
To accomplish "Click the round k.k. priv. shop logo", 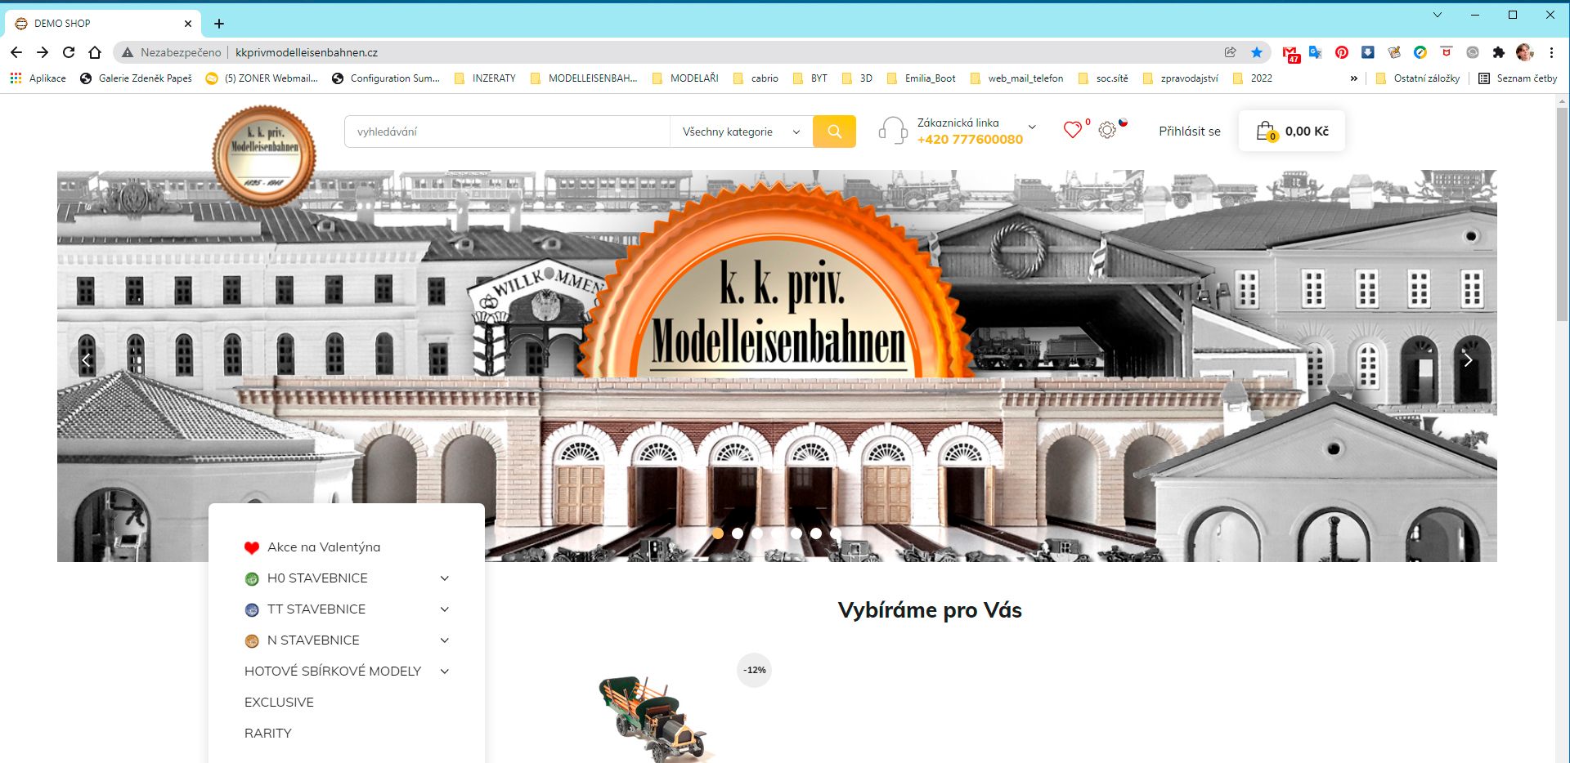I will point(263,155).
